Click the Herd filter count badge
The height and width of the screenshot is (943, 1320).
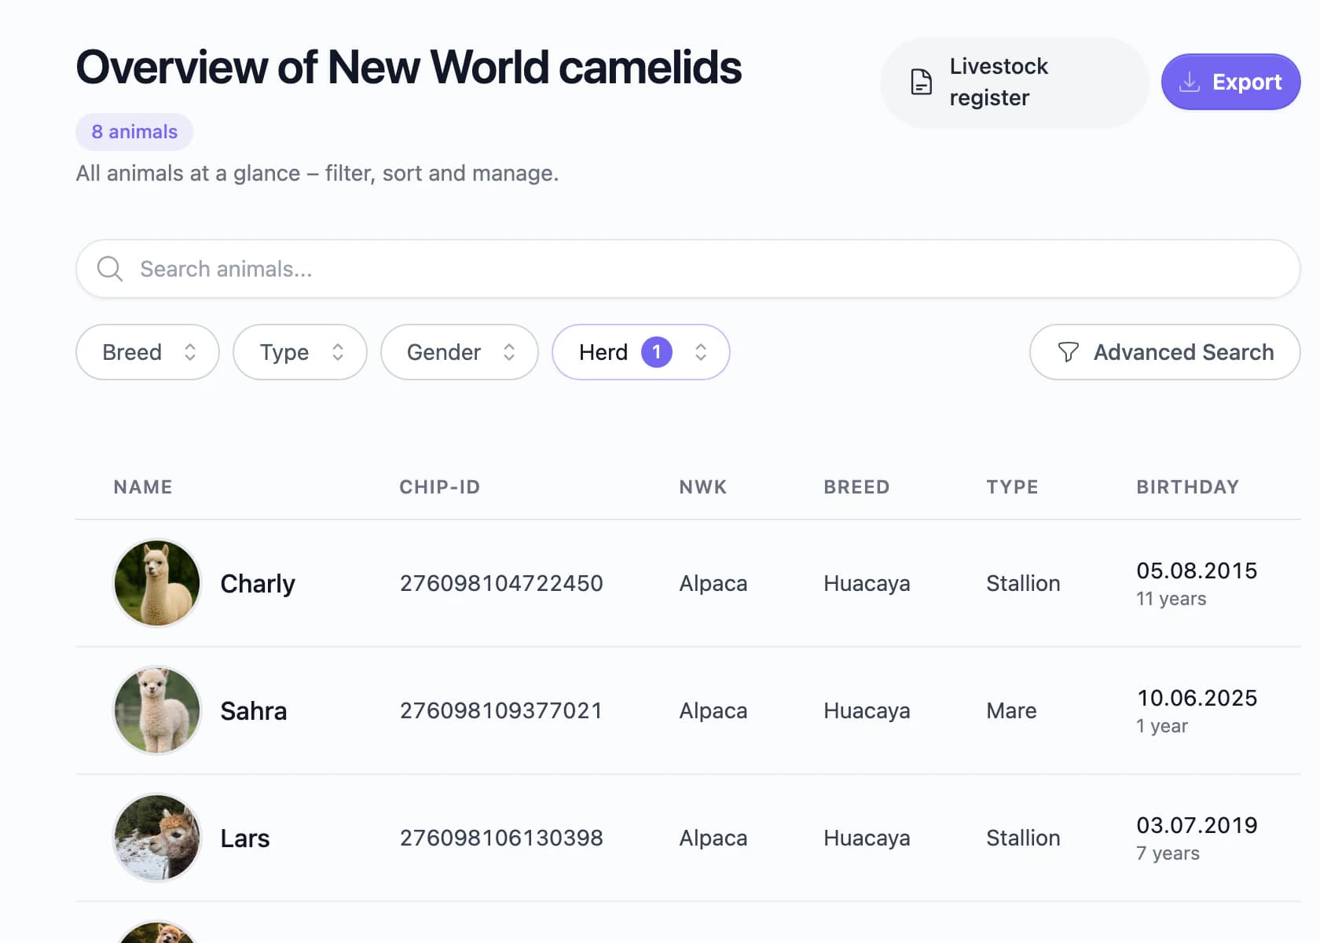coord(657,352)
